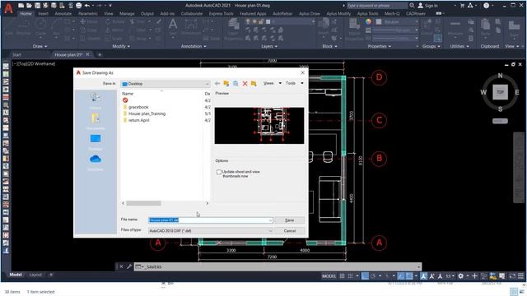Click Customization gear icon in status bar
527x296 pixels.
coord(461,276)
